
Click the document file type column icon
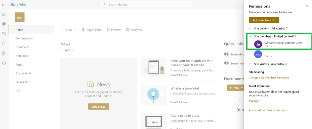click(x=239, y=100)
